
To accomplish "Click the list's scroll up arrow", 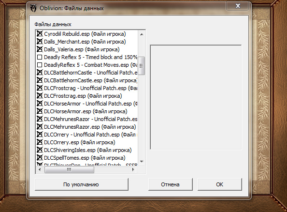I will [x=142, y=34].
